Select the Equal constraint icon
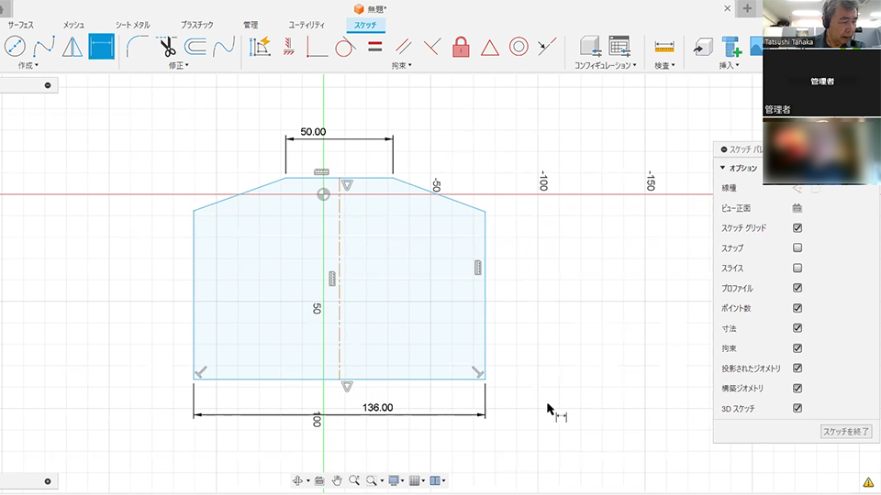The width and height of the screenshot is (881, 495). tap(374, 47)
